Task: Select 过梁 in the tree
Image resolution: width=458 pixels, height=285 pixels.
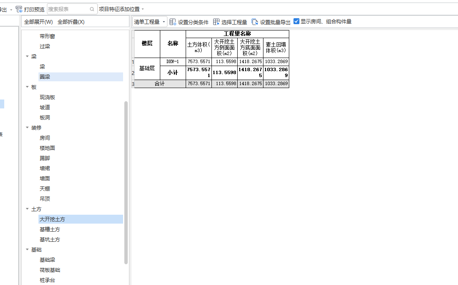Action: (x=45, y=47)
